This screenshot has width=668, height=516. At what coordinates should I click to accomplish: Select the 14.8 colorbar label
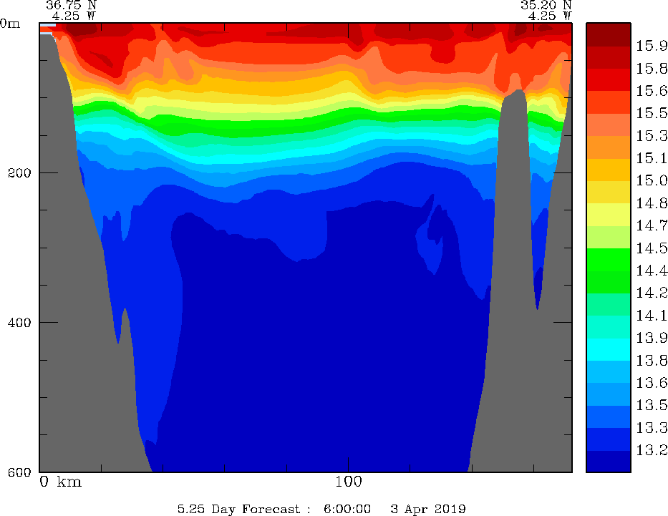652,203
